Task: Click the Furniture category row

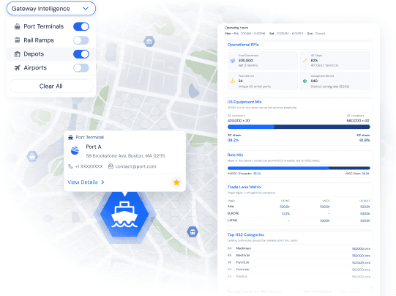Action: tap(299, 262)
